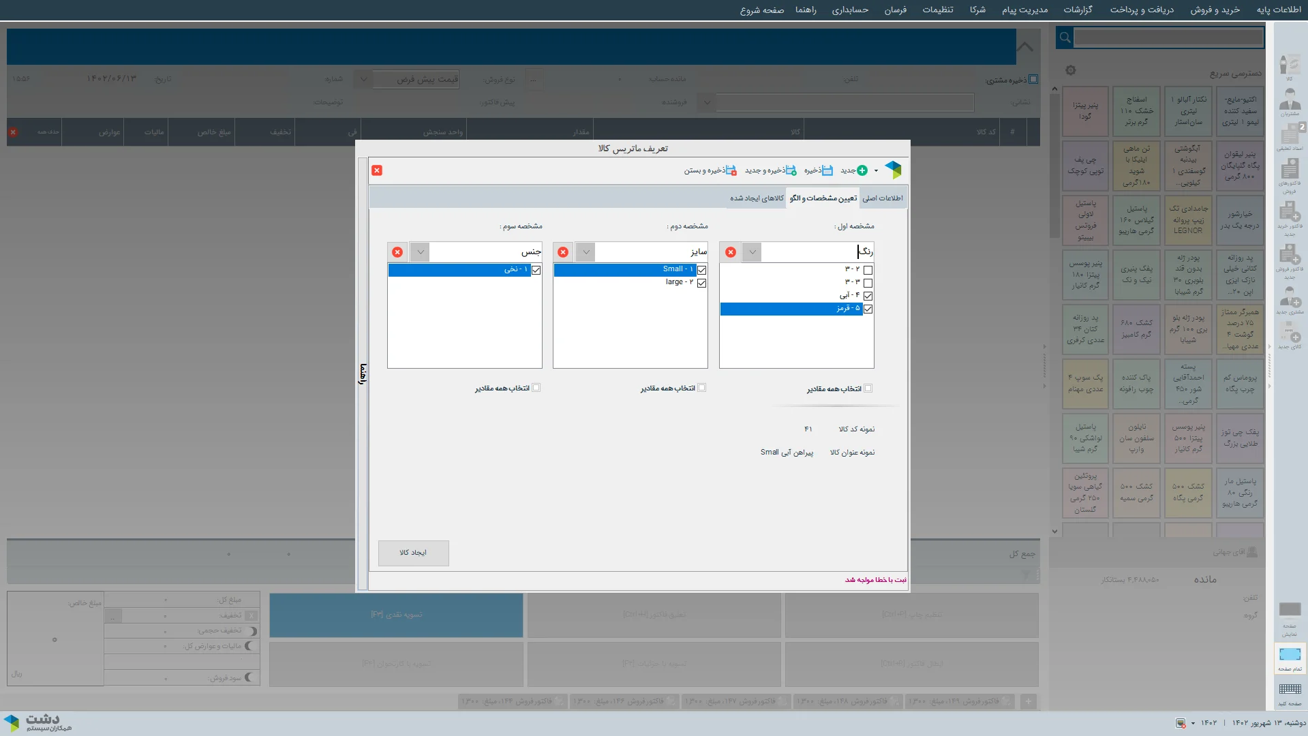Clear the جنس attribute with red X
The image size is (1308, 736).
point(397,252)
